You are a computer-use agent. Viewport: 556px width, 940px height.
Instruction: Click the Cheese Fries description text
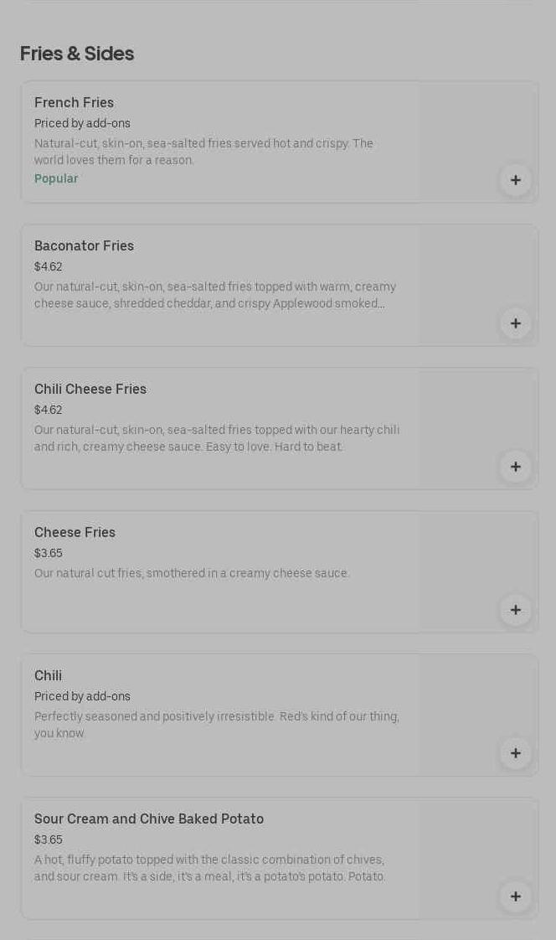tap(192, 574)
